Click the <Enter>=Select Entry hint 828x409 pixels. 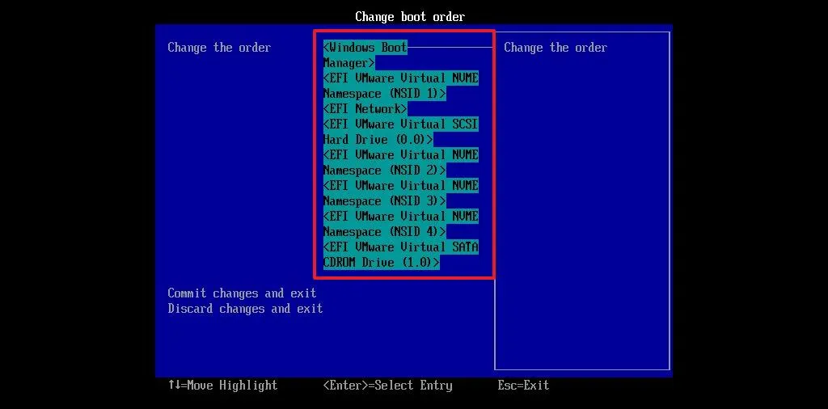pyautogui.click(x=387, y=386)
